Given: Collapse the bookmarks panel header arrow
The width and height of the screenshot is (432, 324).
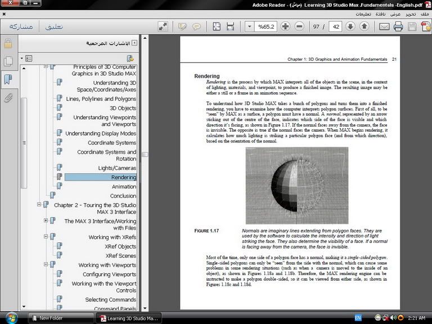Looking at the screenshot, I should (134, 43).
